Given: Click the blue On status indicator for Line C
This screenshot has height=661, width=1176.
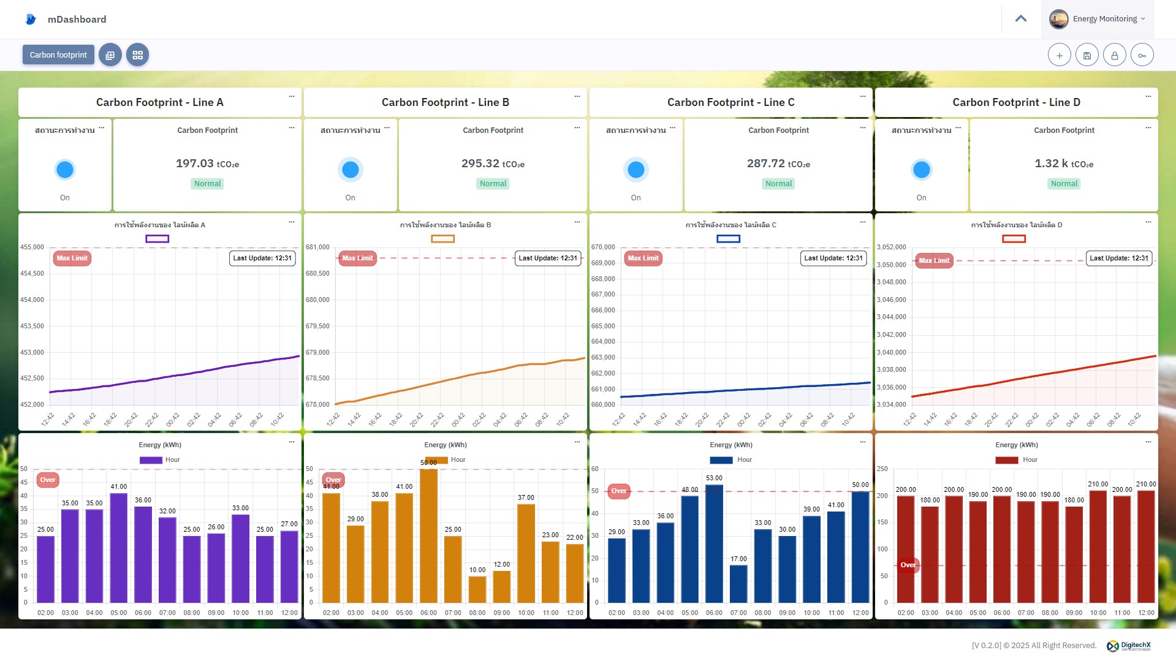Looking at the screenshot, I should [x=635, y=170].
